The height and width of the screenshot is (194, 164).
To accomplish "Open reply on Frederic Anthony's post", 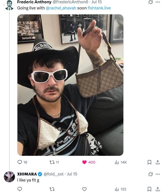I will tap(22, 162).
